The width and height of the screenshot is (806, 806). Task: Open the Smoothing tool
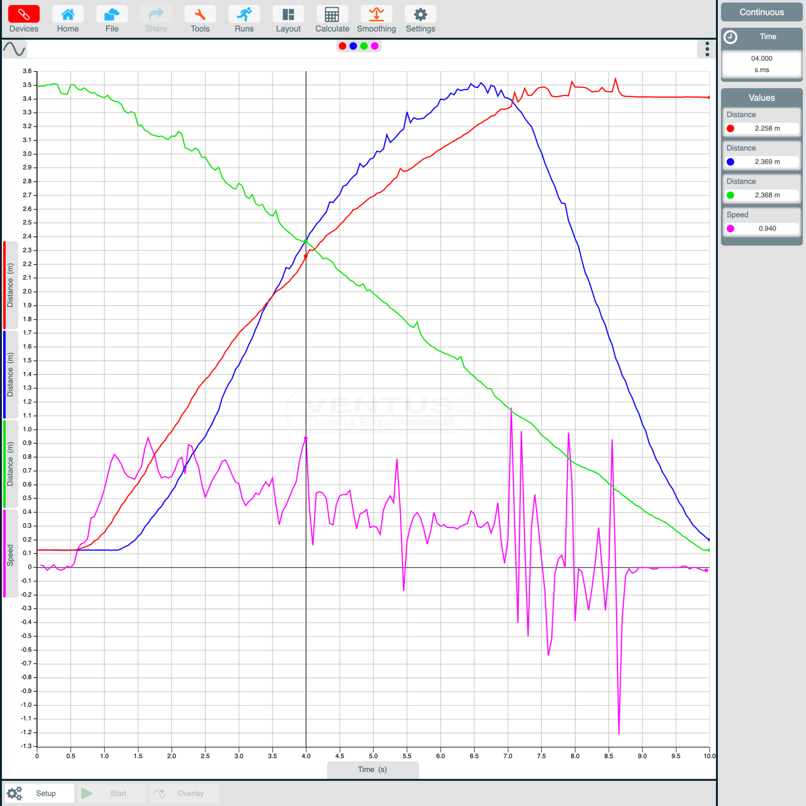point(376,15)
